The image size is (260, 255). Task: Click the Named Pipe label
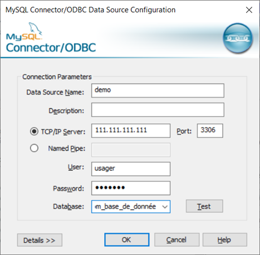pos(67,148)
